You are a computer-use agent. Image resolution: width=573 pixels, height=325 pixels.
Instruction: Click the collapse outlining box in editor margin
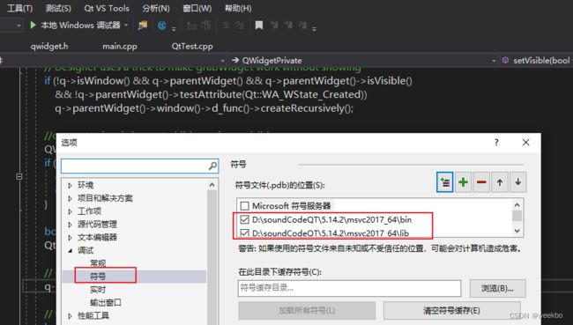coord(19,177)
